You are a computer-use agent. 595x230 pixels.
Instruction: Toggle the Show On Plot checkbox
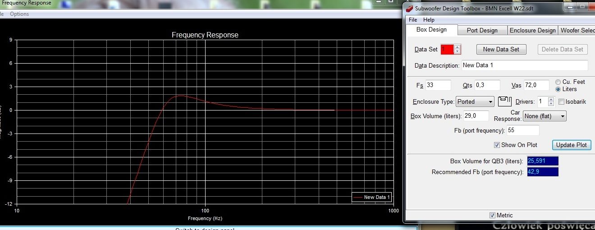pyautogui.click(x=497, y=145)
